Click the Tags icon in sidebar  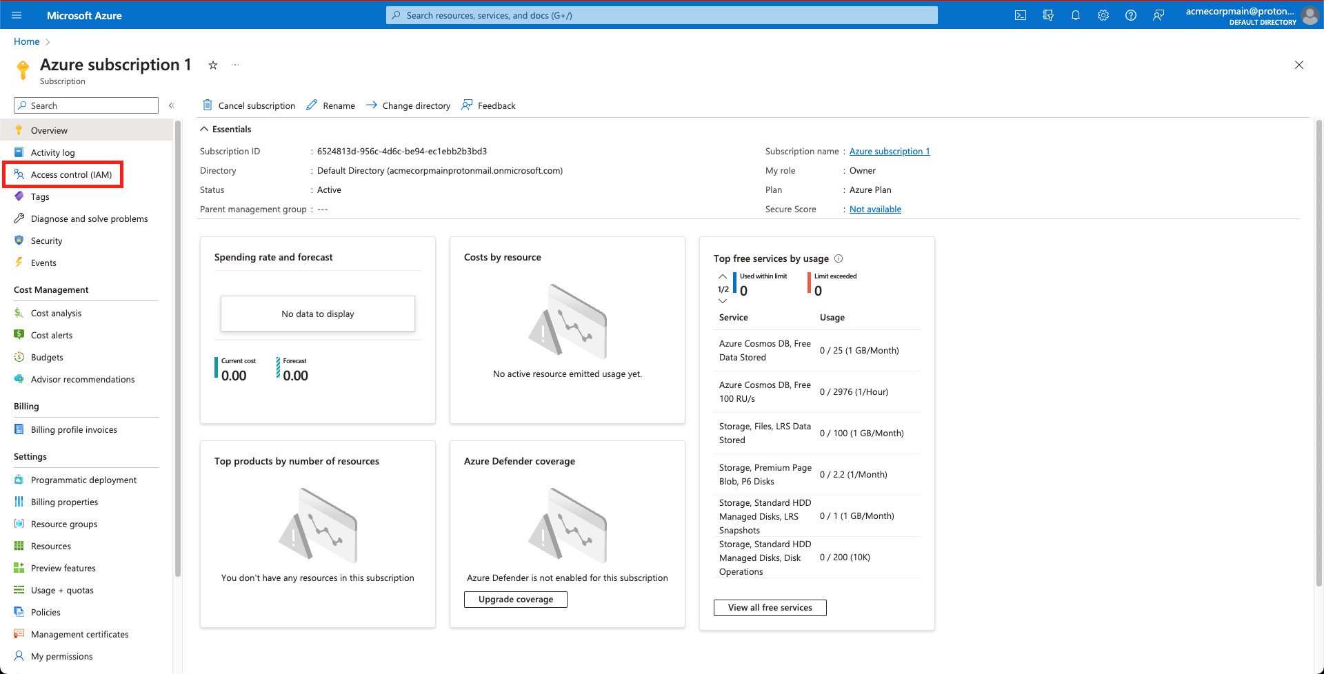click(19, 196)
